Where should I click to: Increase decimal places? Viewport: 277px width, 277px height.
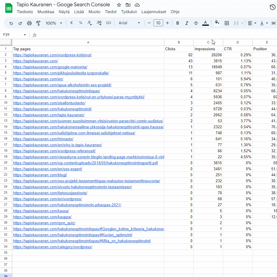pyautogui.click(x=99, y=23)
